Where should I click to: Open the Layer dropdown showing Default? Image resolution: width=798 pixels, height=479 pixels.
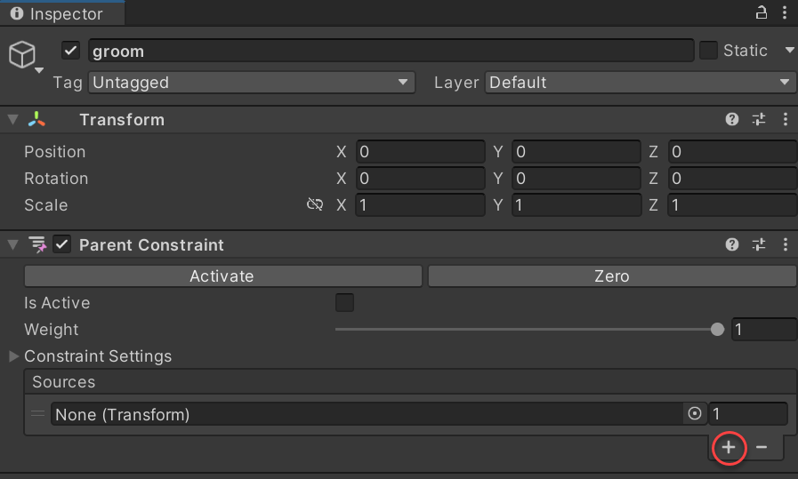coord(640,83)
